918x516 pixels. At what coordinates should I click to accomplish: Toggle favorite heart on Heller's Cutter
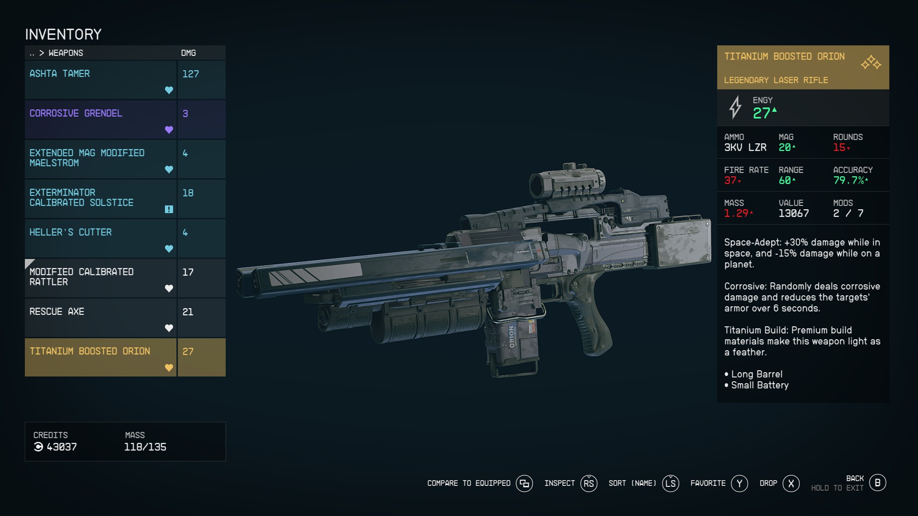point(169,249)
